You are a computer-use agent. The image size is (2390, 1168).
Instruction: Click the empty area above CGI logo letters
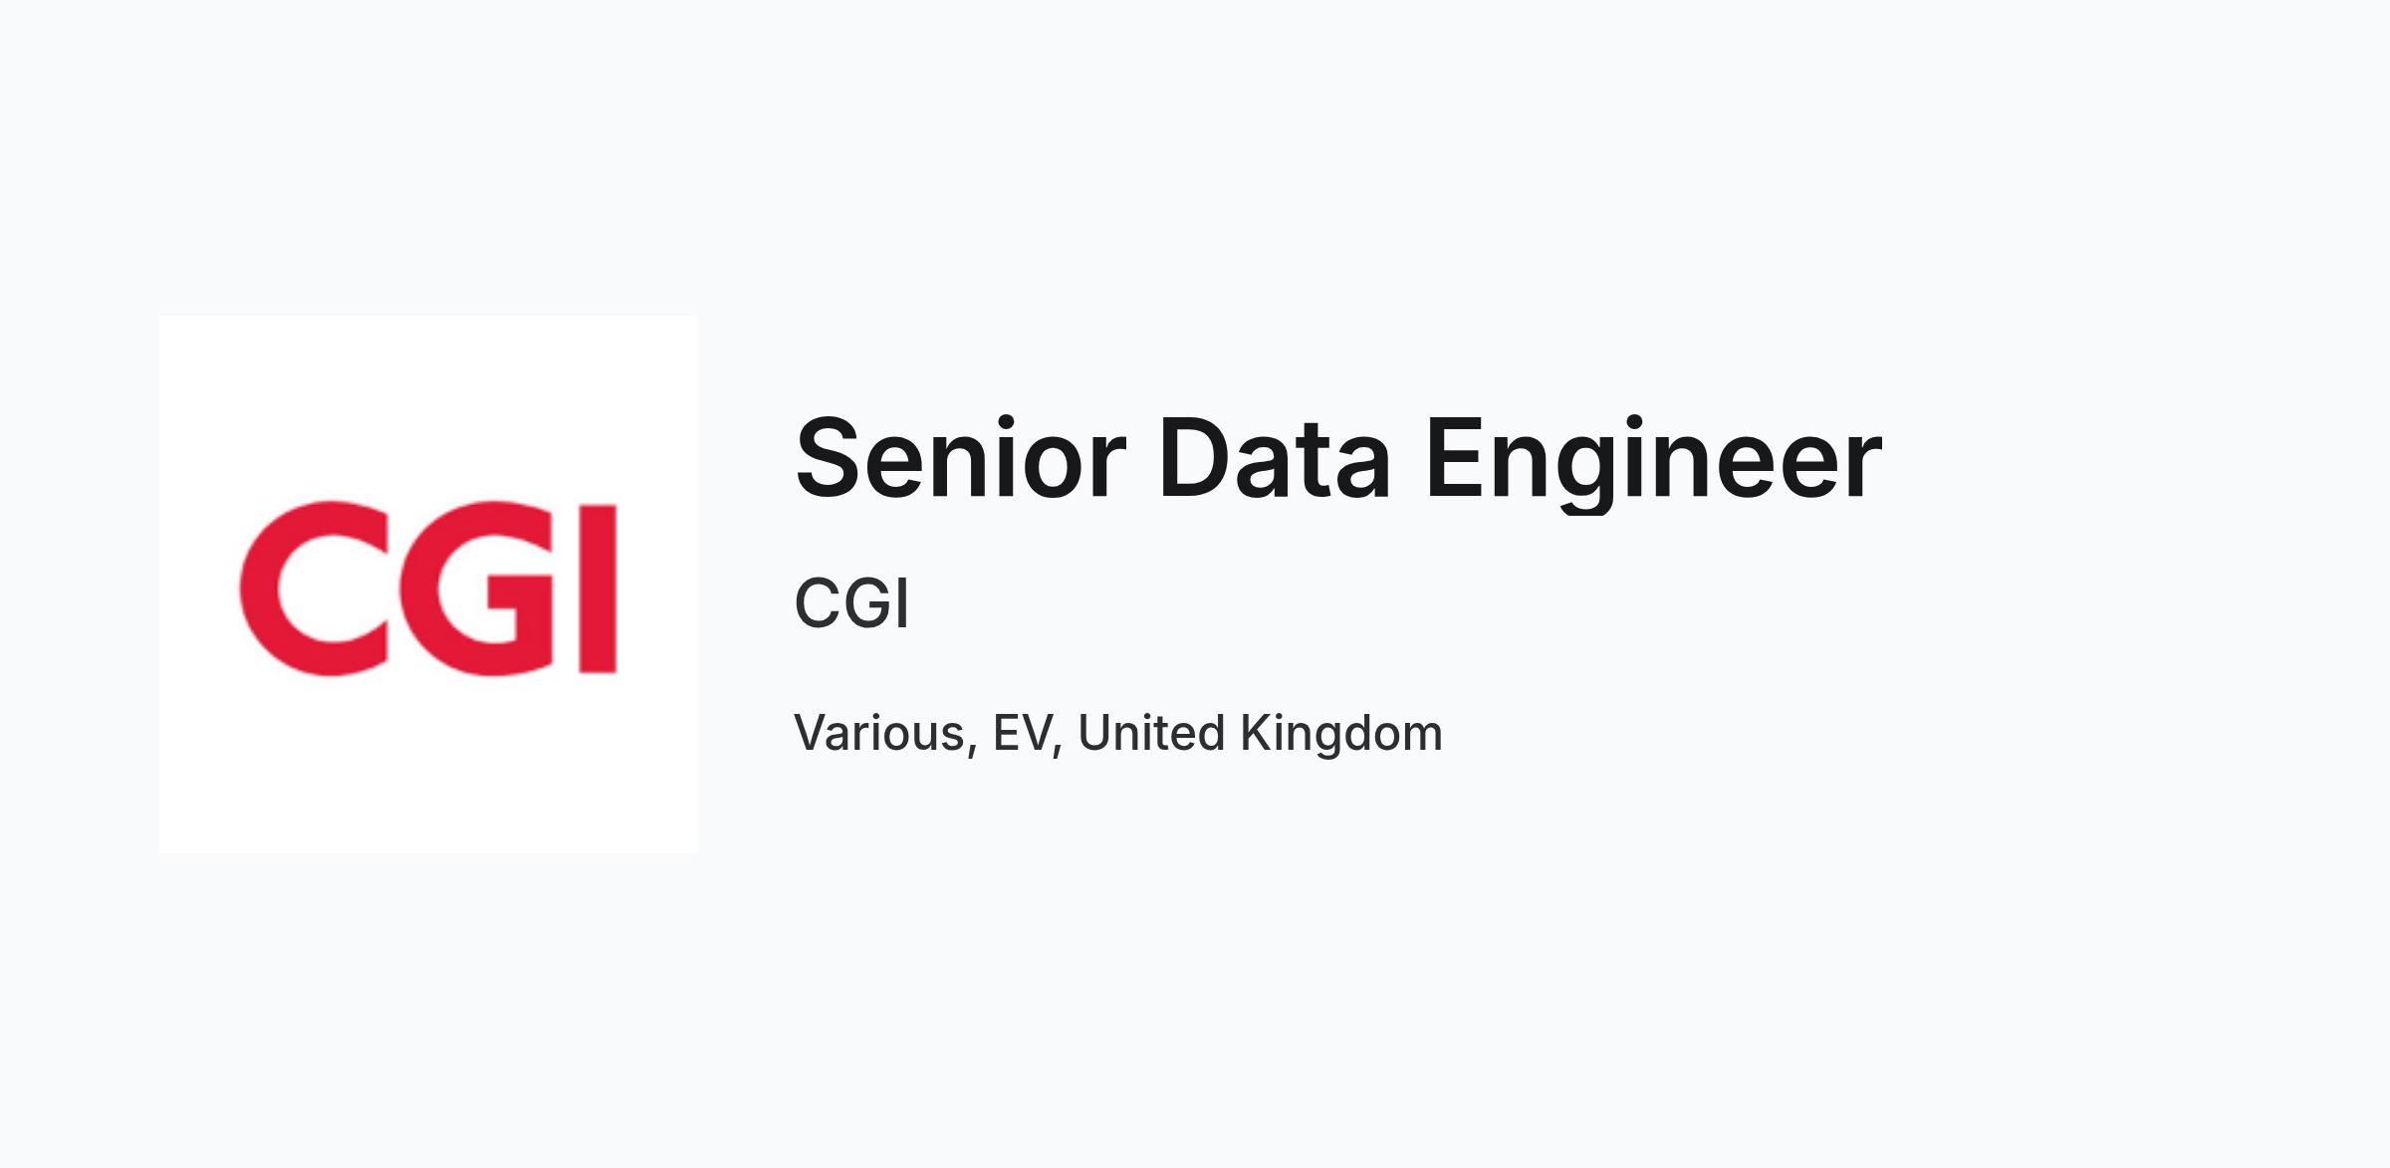click(428, 406)
